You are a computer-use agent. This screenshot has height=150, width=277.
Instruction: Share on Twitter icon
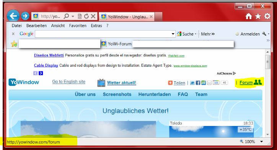192,83
